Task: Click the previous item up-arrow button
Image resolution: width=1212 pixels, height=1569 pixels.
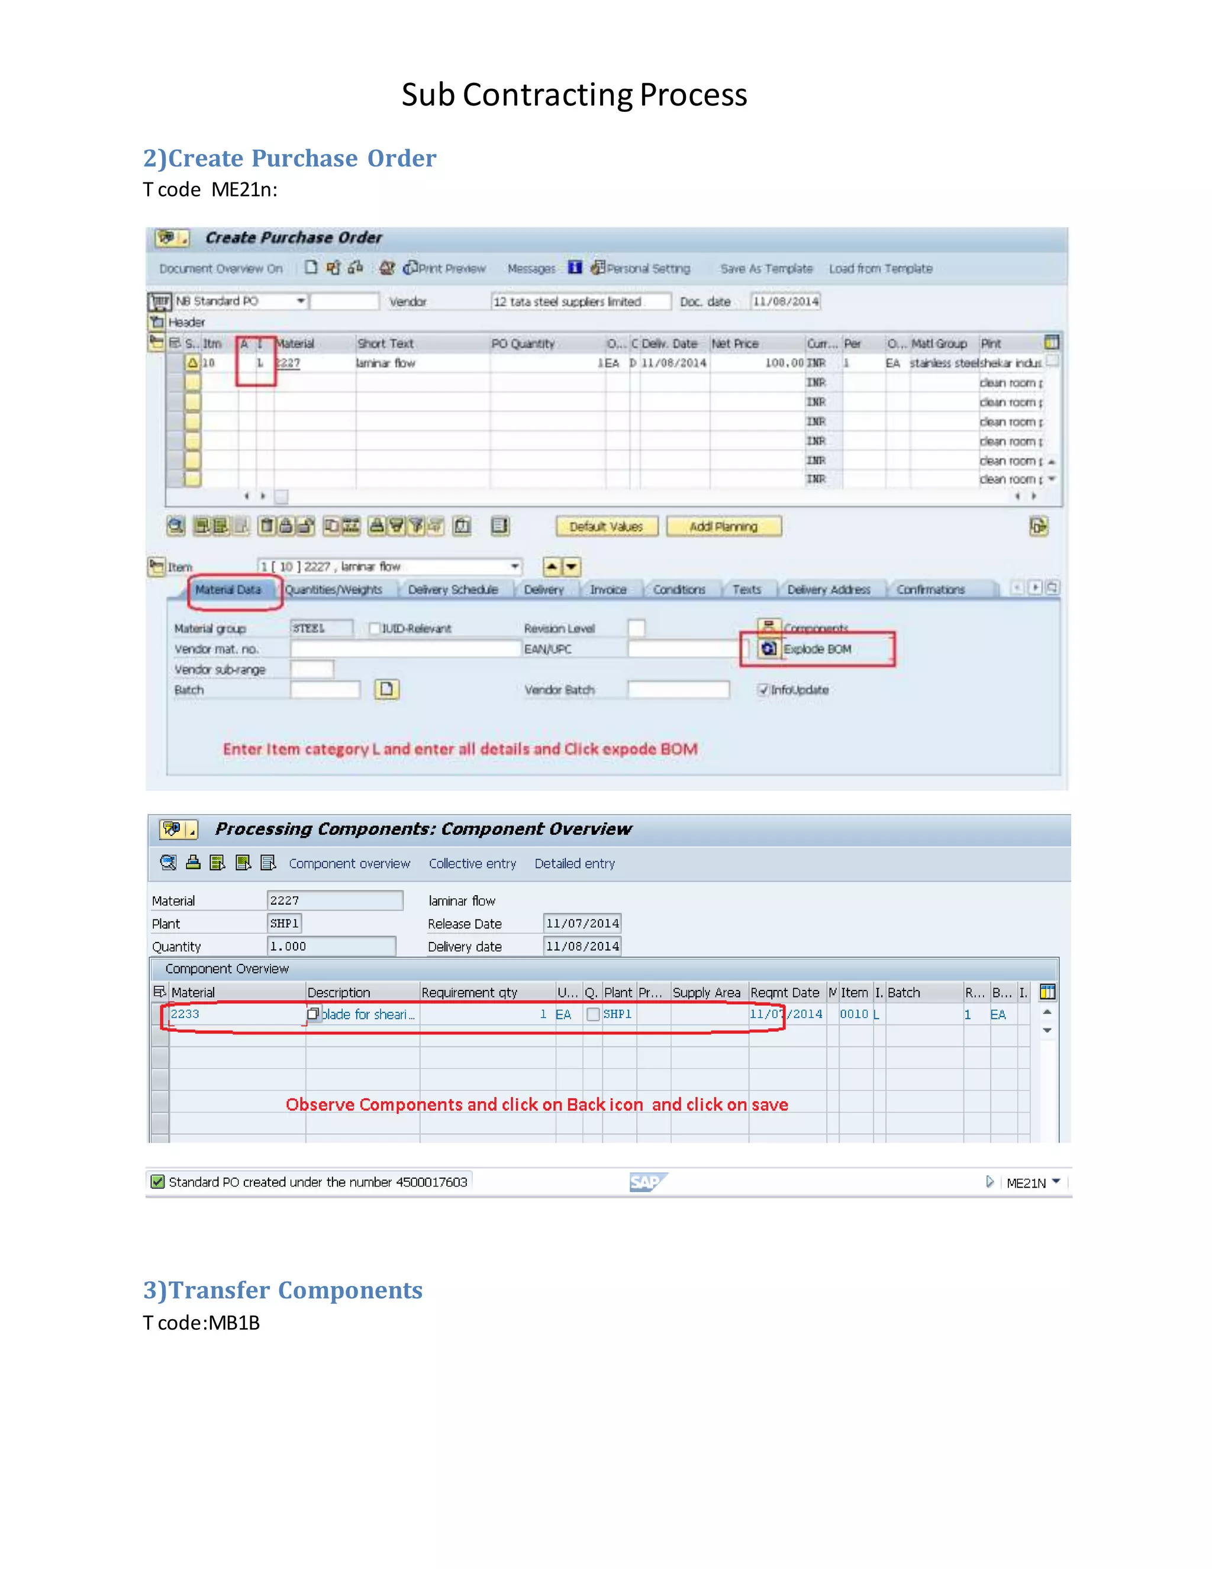Action: pos(552,567)
